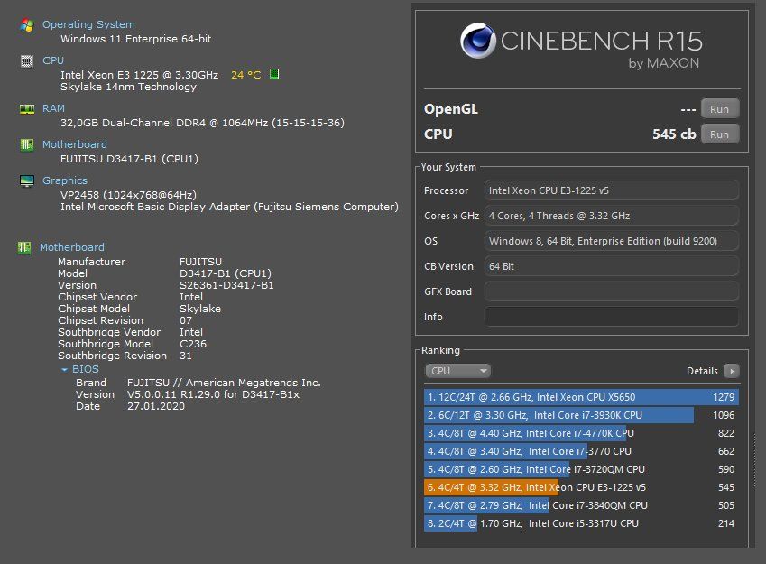
Task: Click the Motherboard icon in the summary list
Action: [x=27, y=144]
